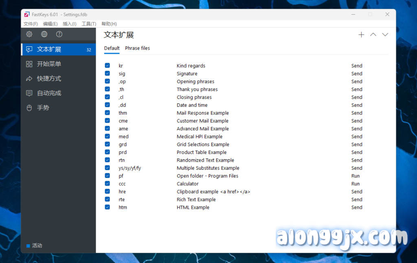The height and width of the screenshot is (263, 417).
Task: Open 手势 gestures section
Action: 43,108
